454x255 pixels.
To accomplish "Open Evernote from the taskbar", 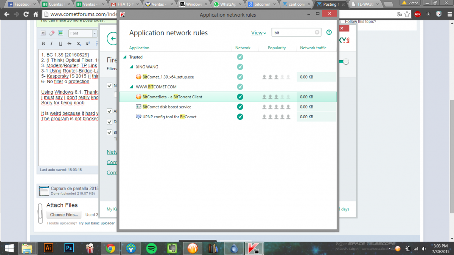I will coord(172,248).
